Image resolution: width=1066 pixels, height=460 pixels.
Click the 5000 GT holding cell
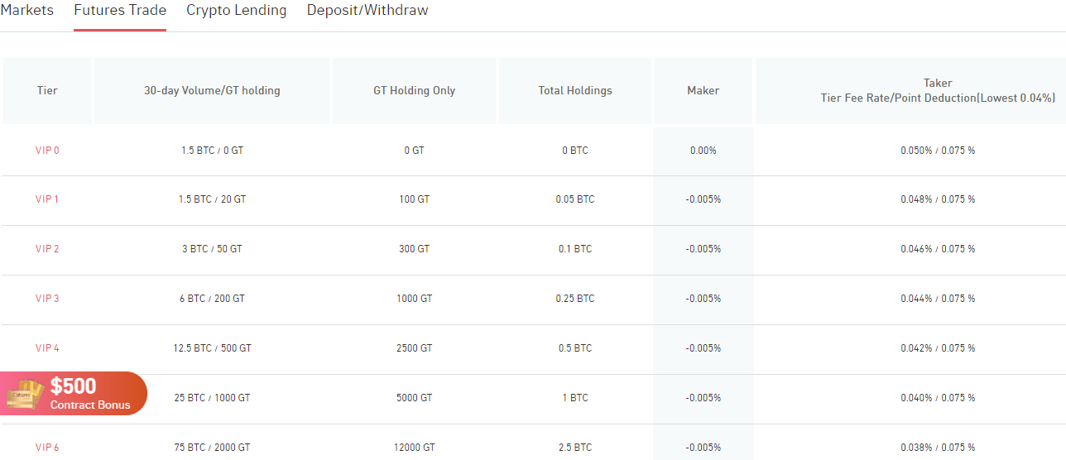click(x=414, y=398)
